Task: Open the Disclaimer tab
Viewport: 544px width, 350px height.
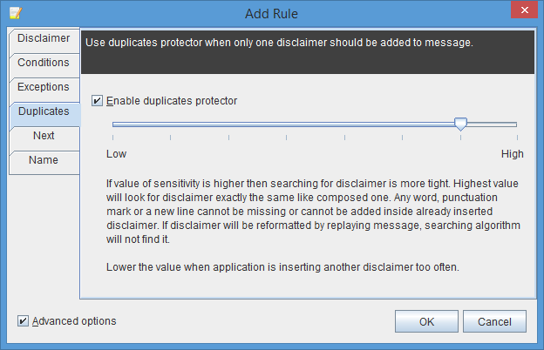Action: 44,38
